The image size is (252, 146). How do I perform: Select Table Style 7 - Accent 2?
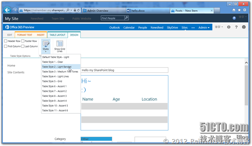click(x=61, y=91)
